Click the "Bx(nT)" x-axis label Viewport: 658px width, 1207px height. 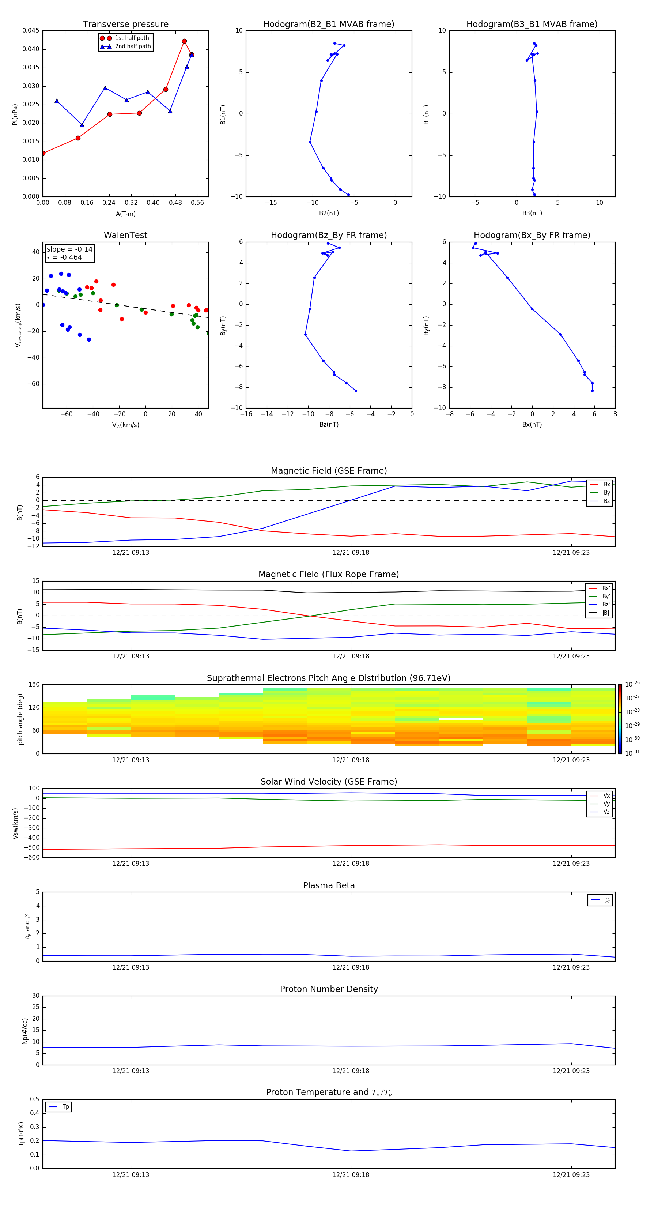[x=532, y=425]
